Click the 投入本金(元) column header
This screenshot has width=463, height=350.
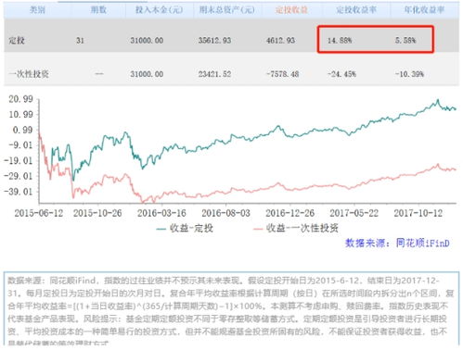tap(159, 10)
